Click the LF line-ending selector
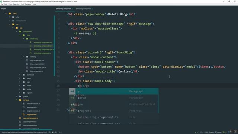 coord(197,132)
